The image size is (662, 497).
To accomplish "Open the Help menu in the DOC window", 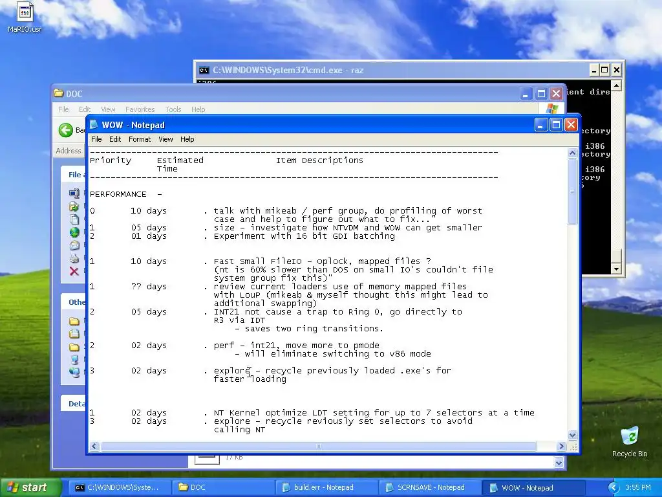I will pos(198,109).
